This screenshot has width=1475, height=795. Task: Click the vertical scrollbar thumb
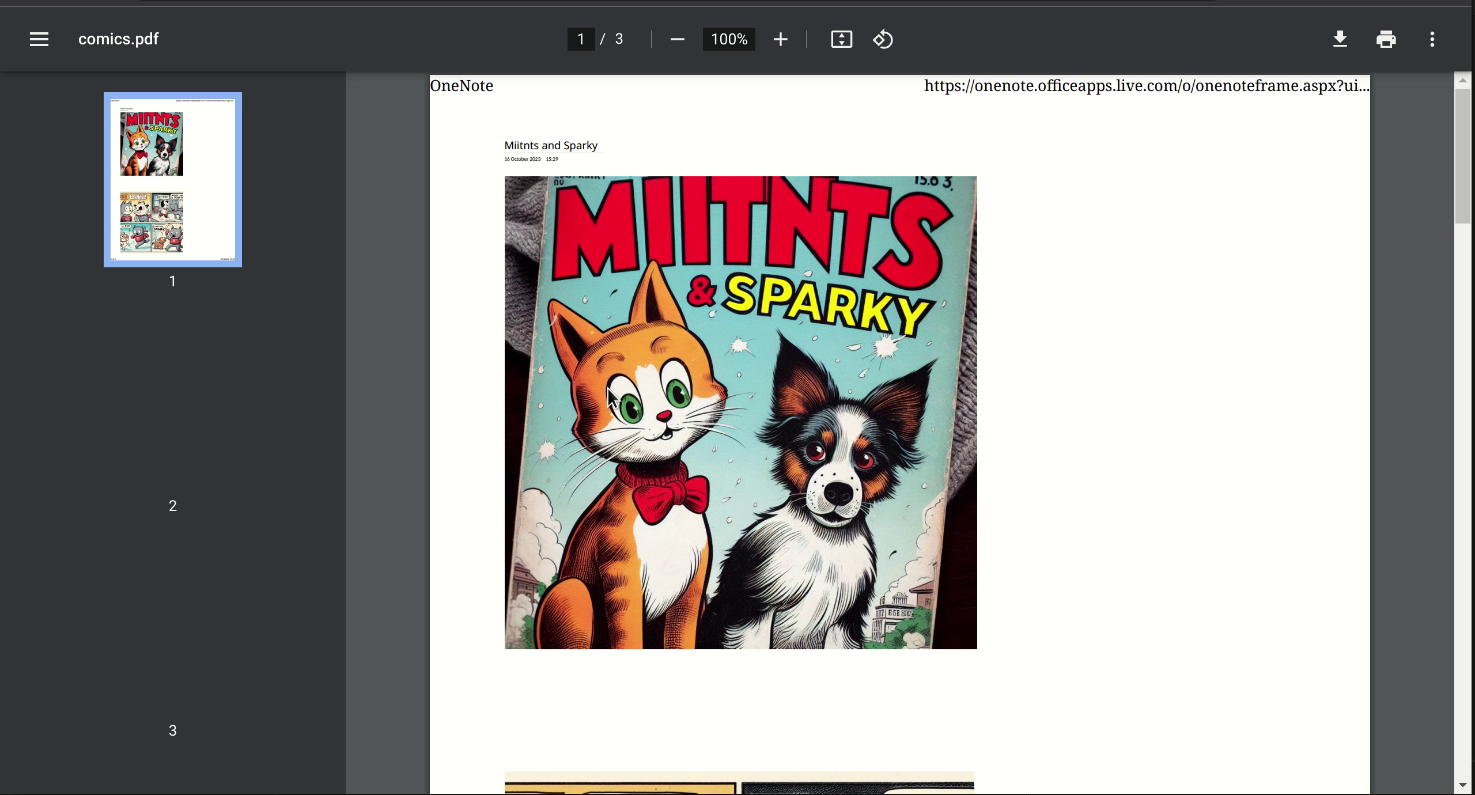[x=1462, y=156]
